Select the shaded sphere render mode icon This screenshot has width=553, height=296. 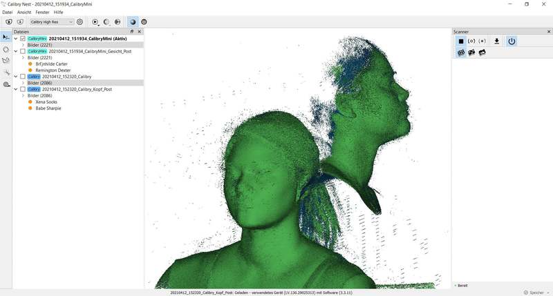[133, 22]
